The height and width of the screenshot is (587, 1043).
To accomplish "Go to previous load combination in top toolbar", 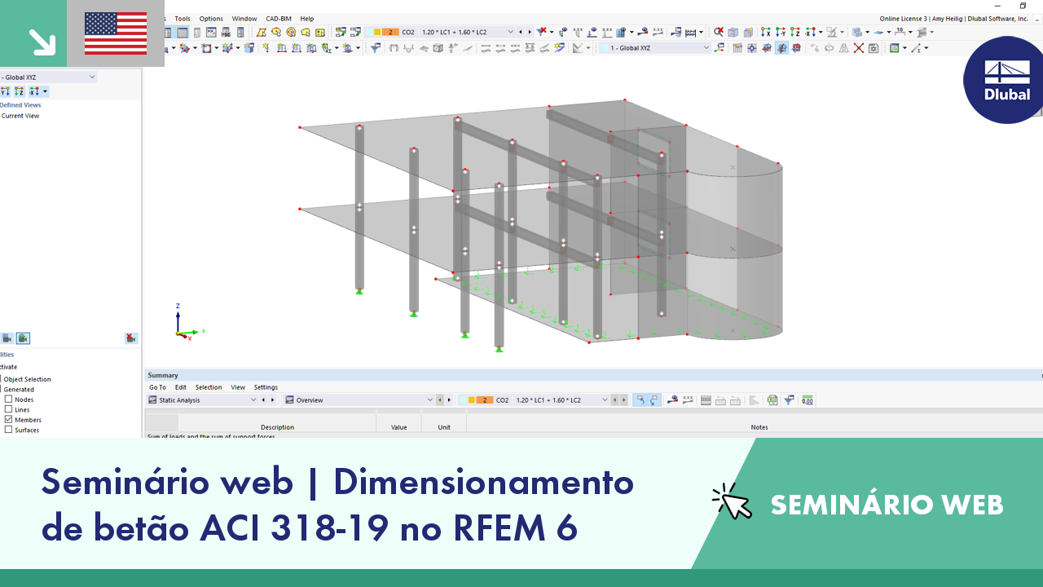I will click(x=521, y=33).
